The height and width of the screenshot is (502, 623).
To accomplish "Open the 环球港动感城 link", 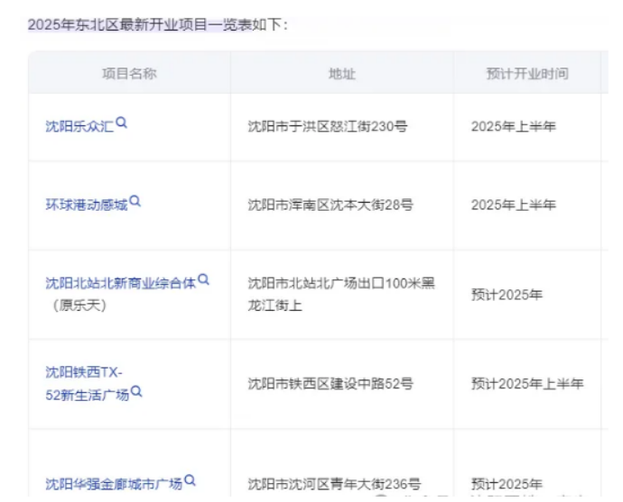I will point(87,205).
